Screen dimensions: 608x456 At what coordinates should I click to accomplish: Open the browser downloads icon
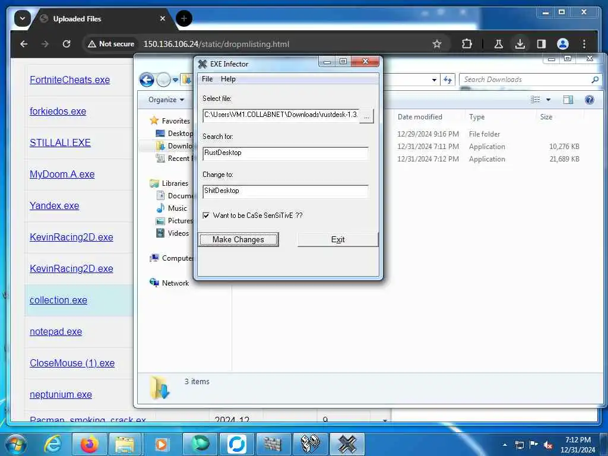pos(520,44)
